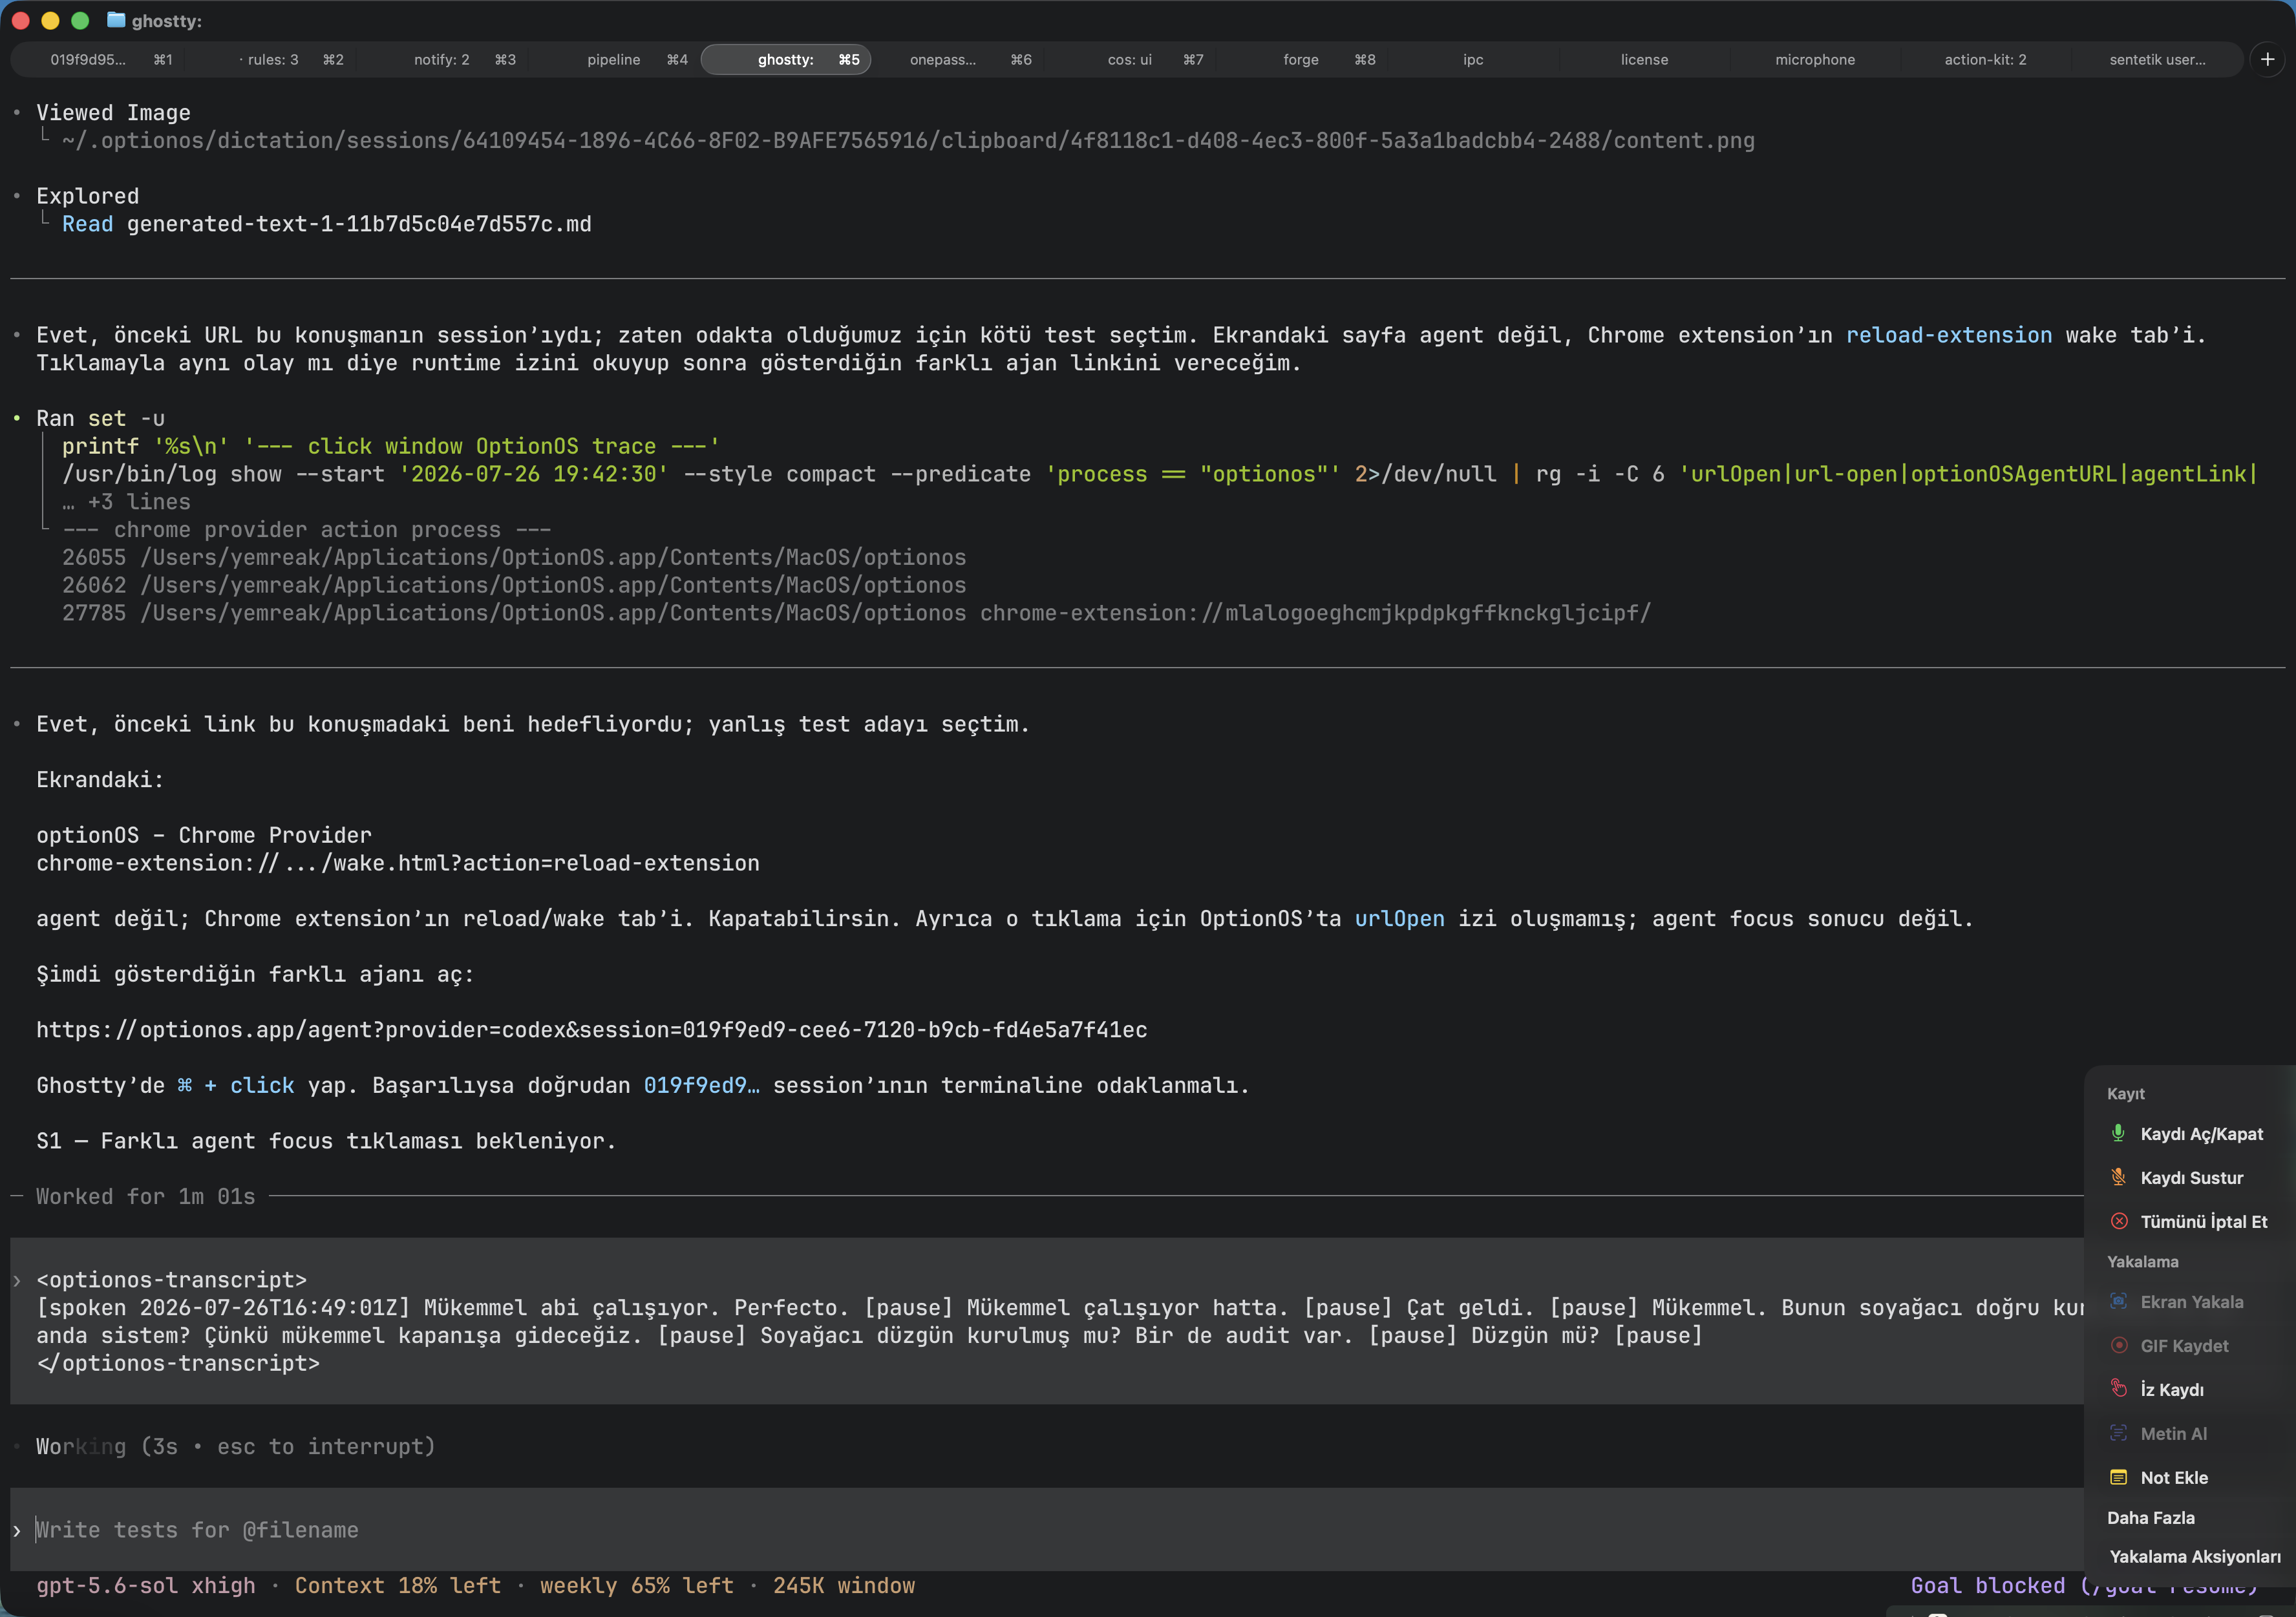Viewport: 2296px width, 1617px height.
Task: Click the wake.html?action=reload-extension line
Action: click(398, 863)
